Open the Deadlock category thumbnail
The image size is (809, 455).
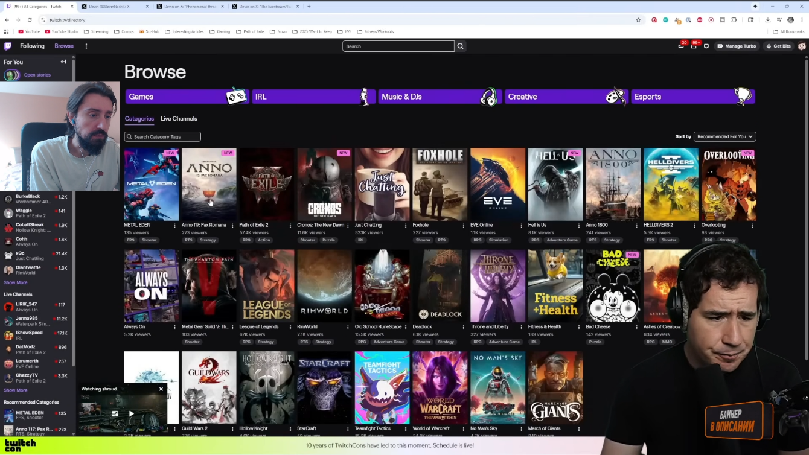pyautogui.click(x=440, y=285)
